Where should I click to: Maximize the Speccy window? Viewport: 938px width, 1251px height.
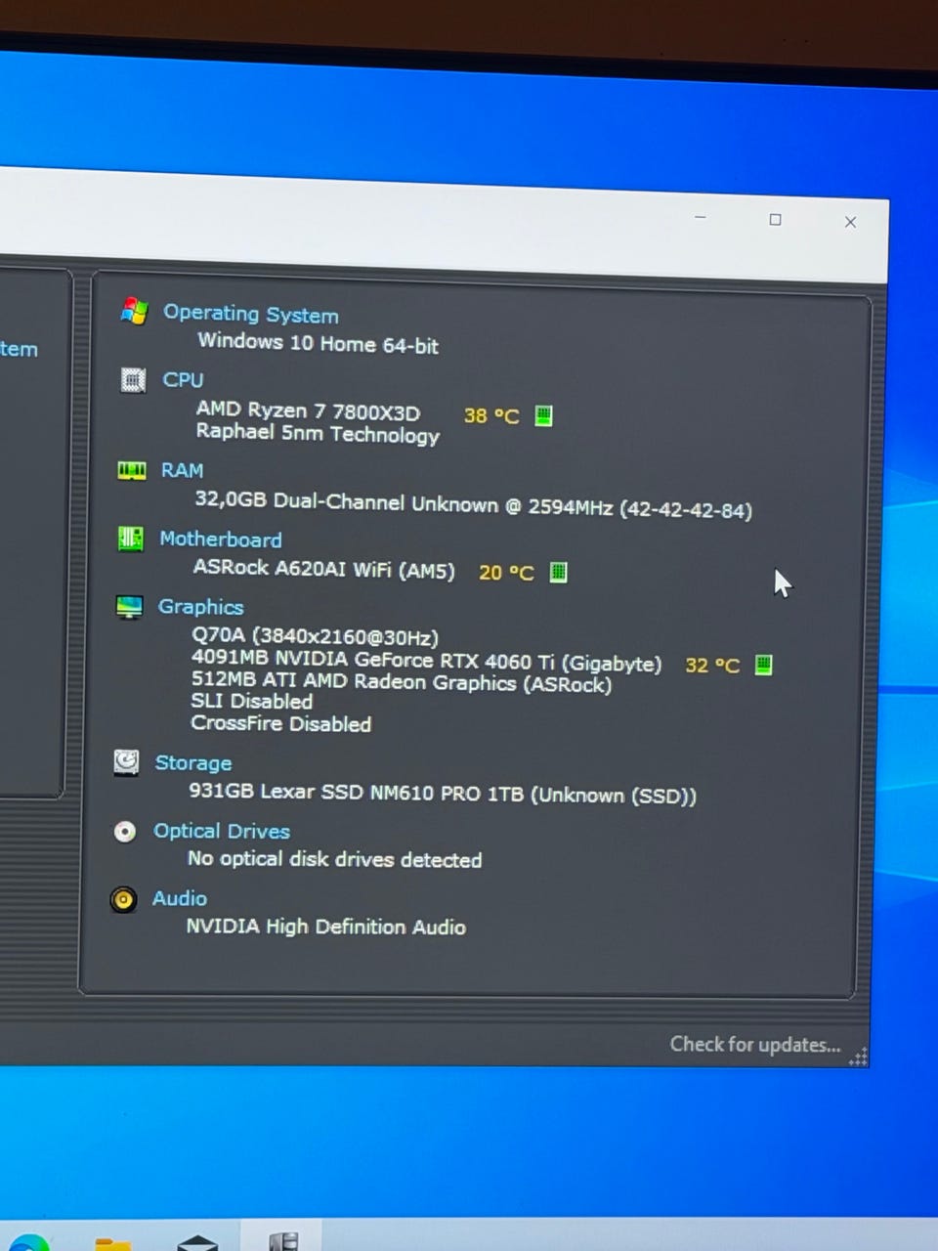point(775,220)
